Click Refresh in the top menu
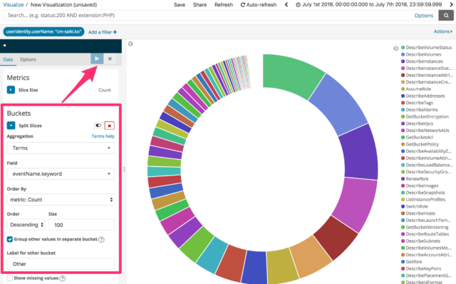 pyautogui.click(x=224, y=5)
